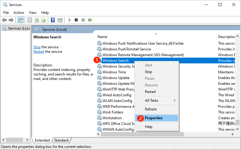Click gear icon beside WWAN AutoConfig
This screenshot has height=150, width=241.
click(99, 129)
